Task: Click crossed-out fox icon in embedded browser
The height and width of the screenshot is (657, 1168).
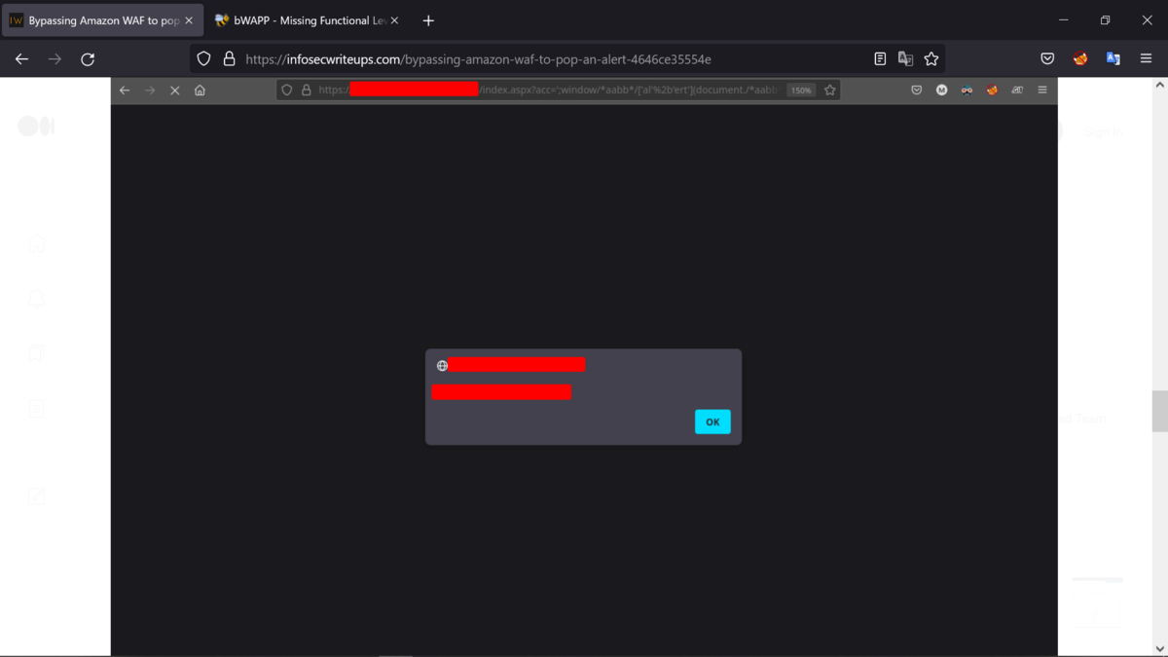Action: (992, 91)
